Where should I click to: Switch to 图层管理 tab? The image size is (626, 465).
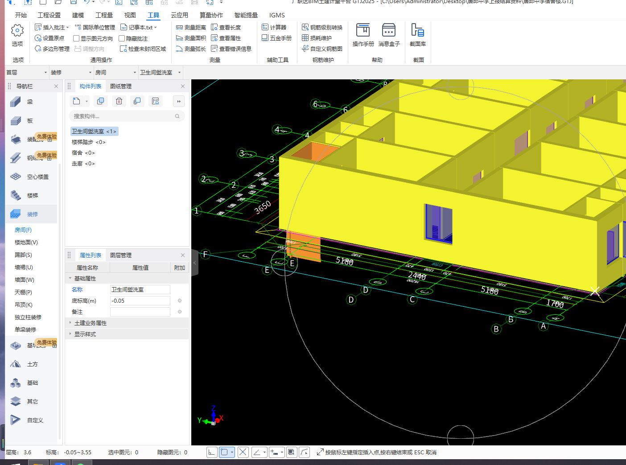121,255
